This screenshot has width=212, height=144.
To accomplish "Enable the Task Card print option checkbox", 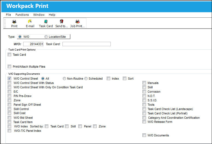I will point(9,55).
